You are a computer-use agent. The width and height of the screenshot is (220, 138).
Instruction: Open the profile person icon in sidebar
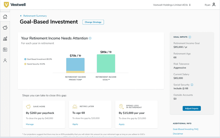[x=5, y=61]
